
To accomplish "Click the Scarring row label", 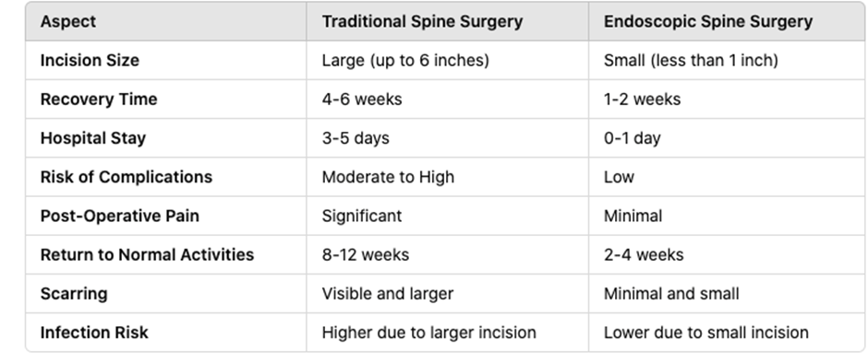I will coord(74,293).
